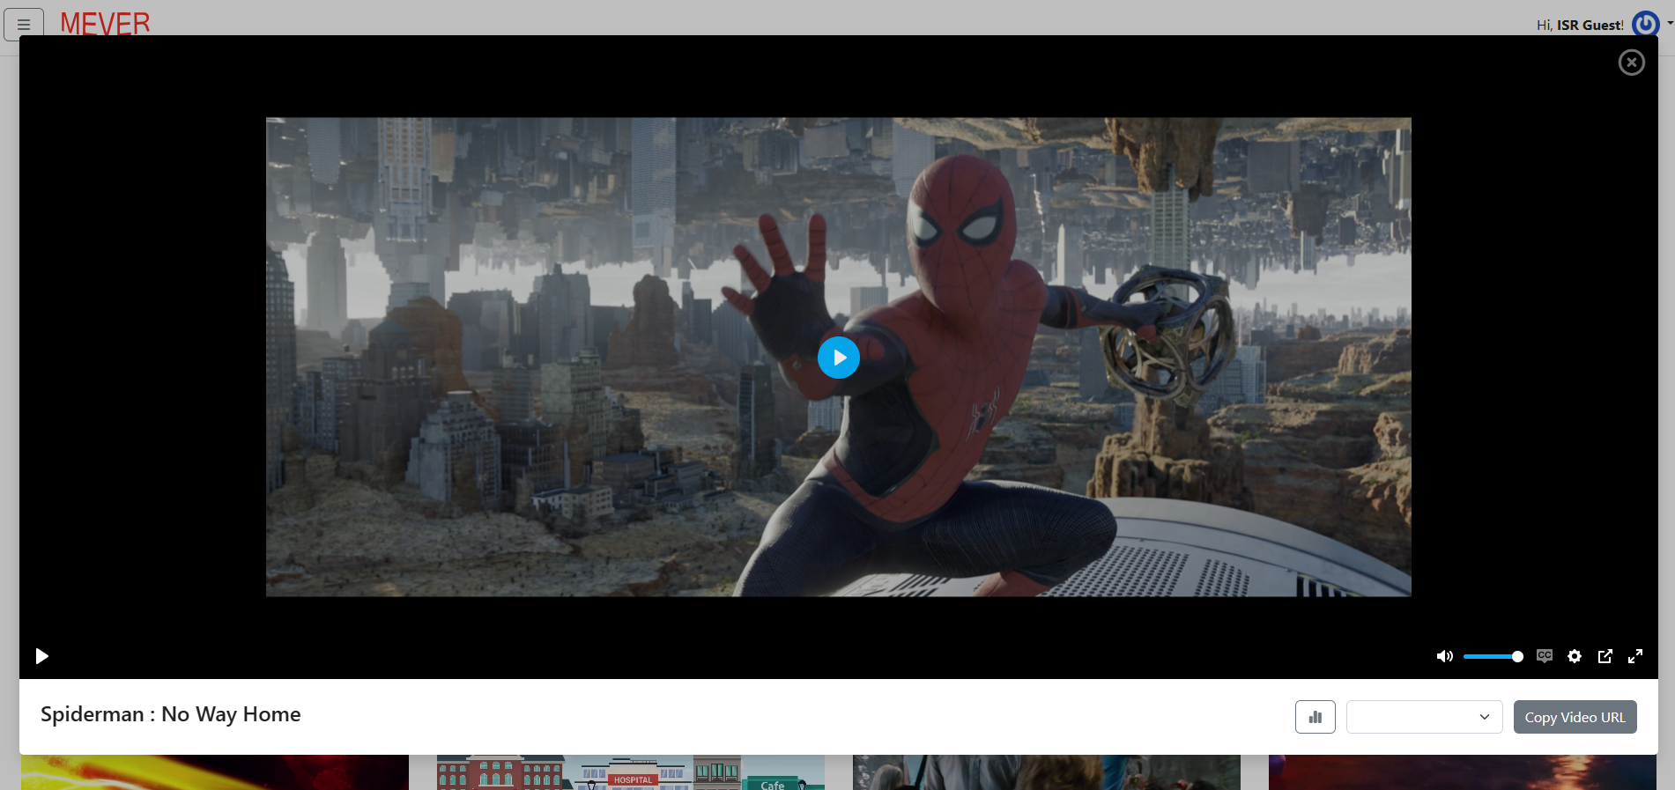Click the Spiderman video frame
The width and height of the screenshot is (1675, 790).
click(839, 357)
